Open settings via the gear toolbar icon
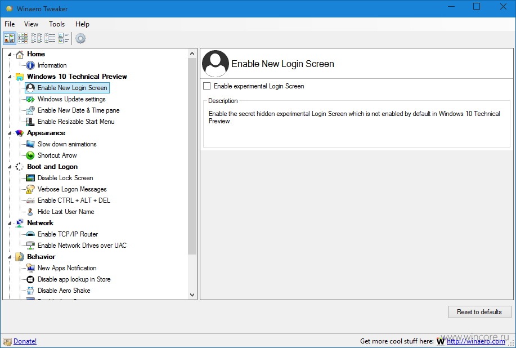The height and width of the screenshot is (348, 516). 80,38
